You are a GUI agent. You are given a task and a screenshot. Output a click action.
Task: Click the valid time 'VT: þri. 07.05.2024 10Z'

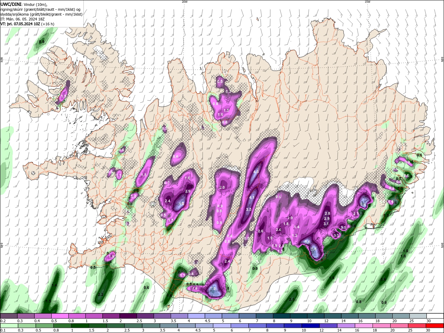point(20,24)
